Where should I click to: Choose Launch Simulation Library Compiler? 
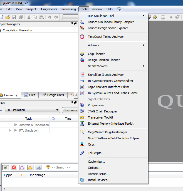(x=111, y=22)
